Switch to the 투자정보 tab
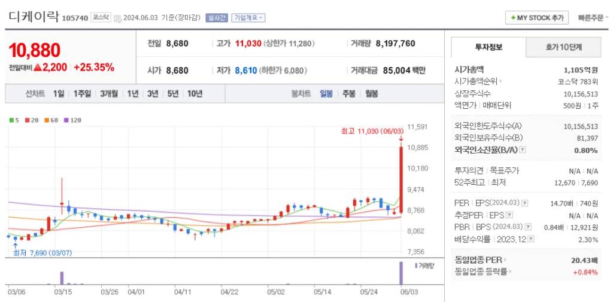The width and height of the screenshot is (613, 302). 488,47
